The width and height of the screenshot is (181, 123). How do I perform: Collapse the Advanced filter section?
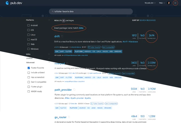click(49, 62)
